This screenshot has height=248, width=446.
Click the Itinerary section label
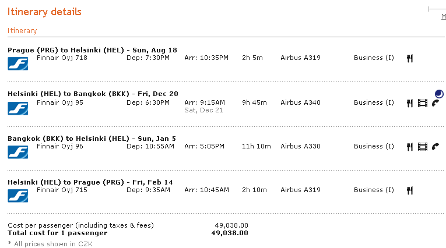click(x=22, y=31)
